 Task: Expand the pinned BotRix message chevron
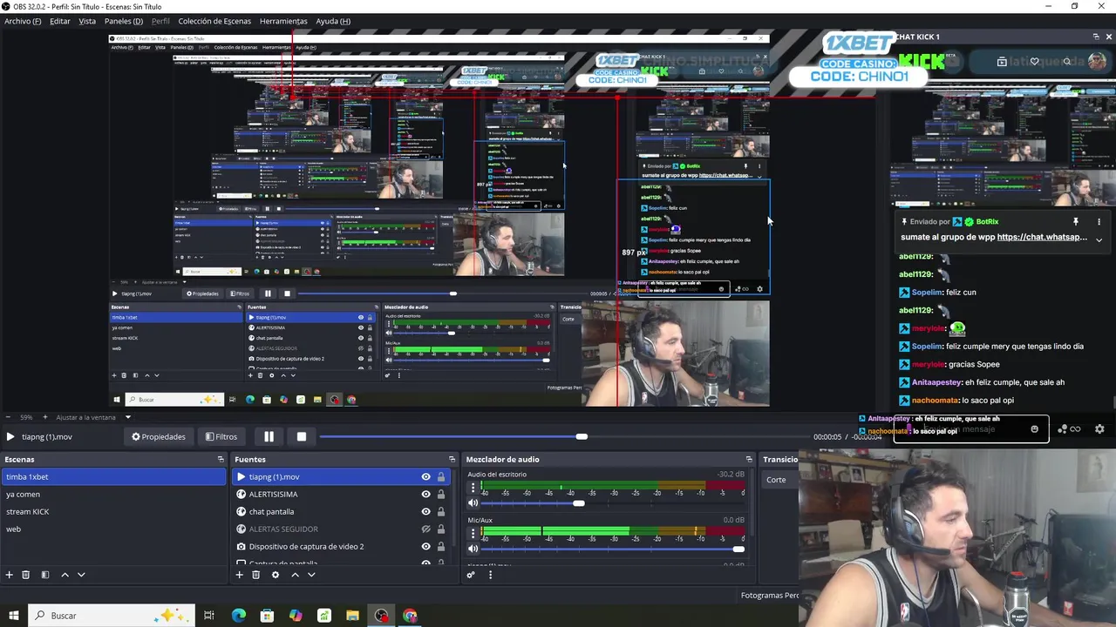tap(1099, 240)
